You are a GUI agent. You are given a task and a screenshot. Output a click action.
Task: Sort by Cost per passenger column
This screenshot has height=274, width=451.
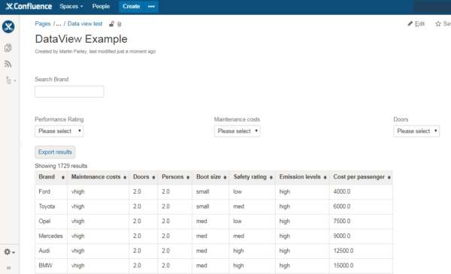click(362, 177)
